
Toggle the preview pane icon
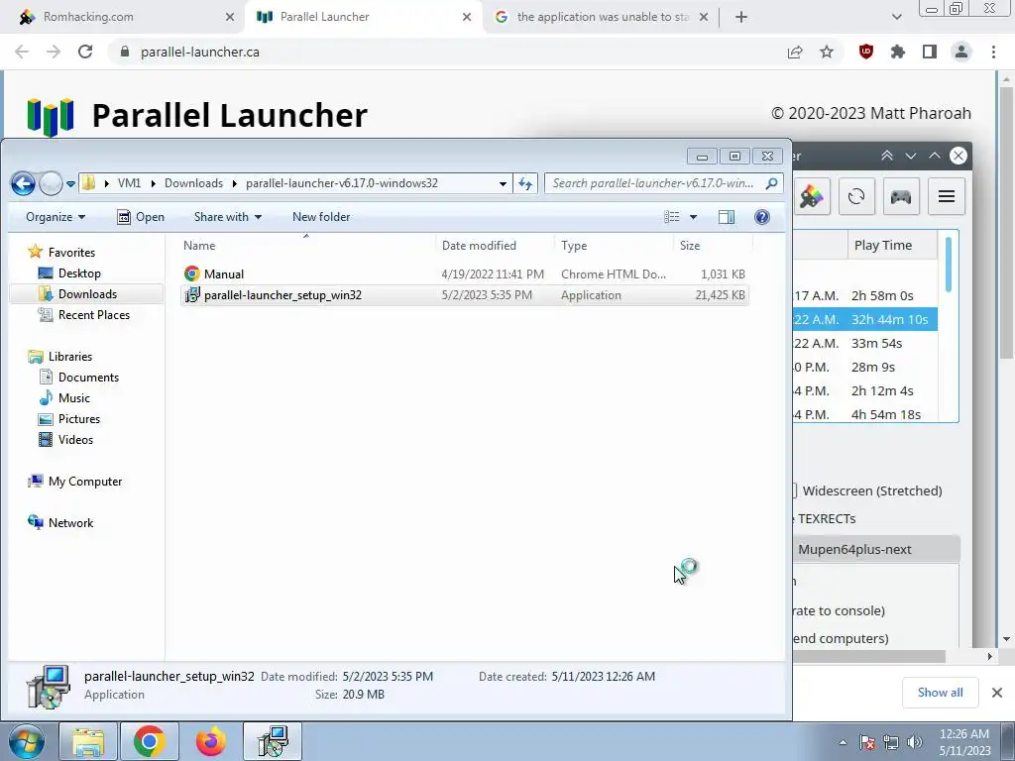point(727,217)
